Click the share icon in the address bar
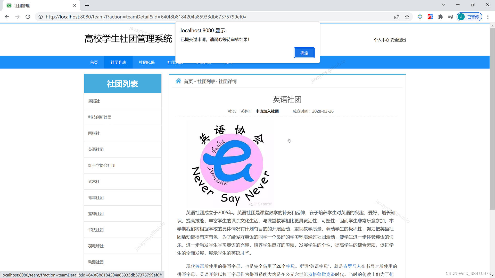Viewport: 495px width, 278px height. pos(397,17)
